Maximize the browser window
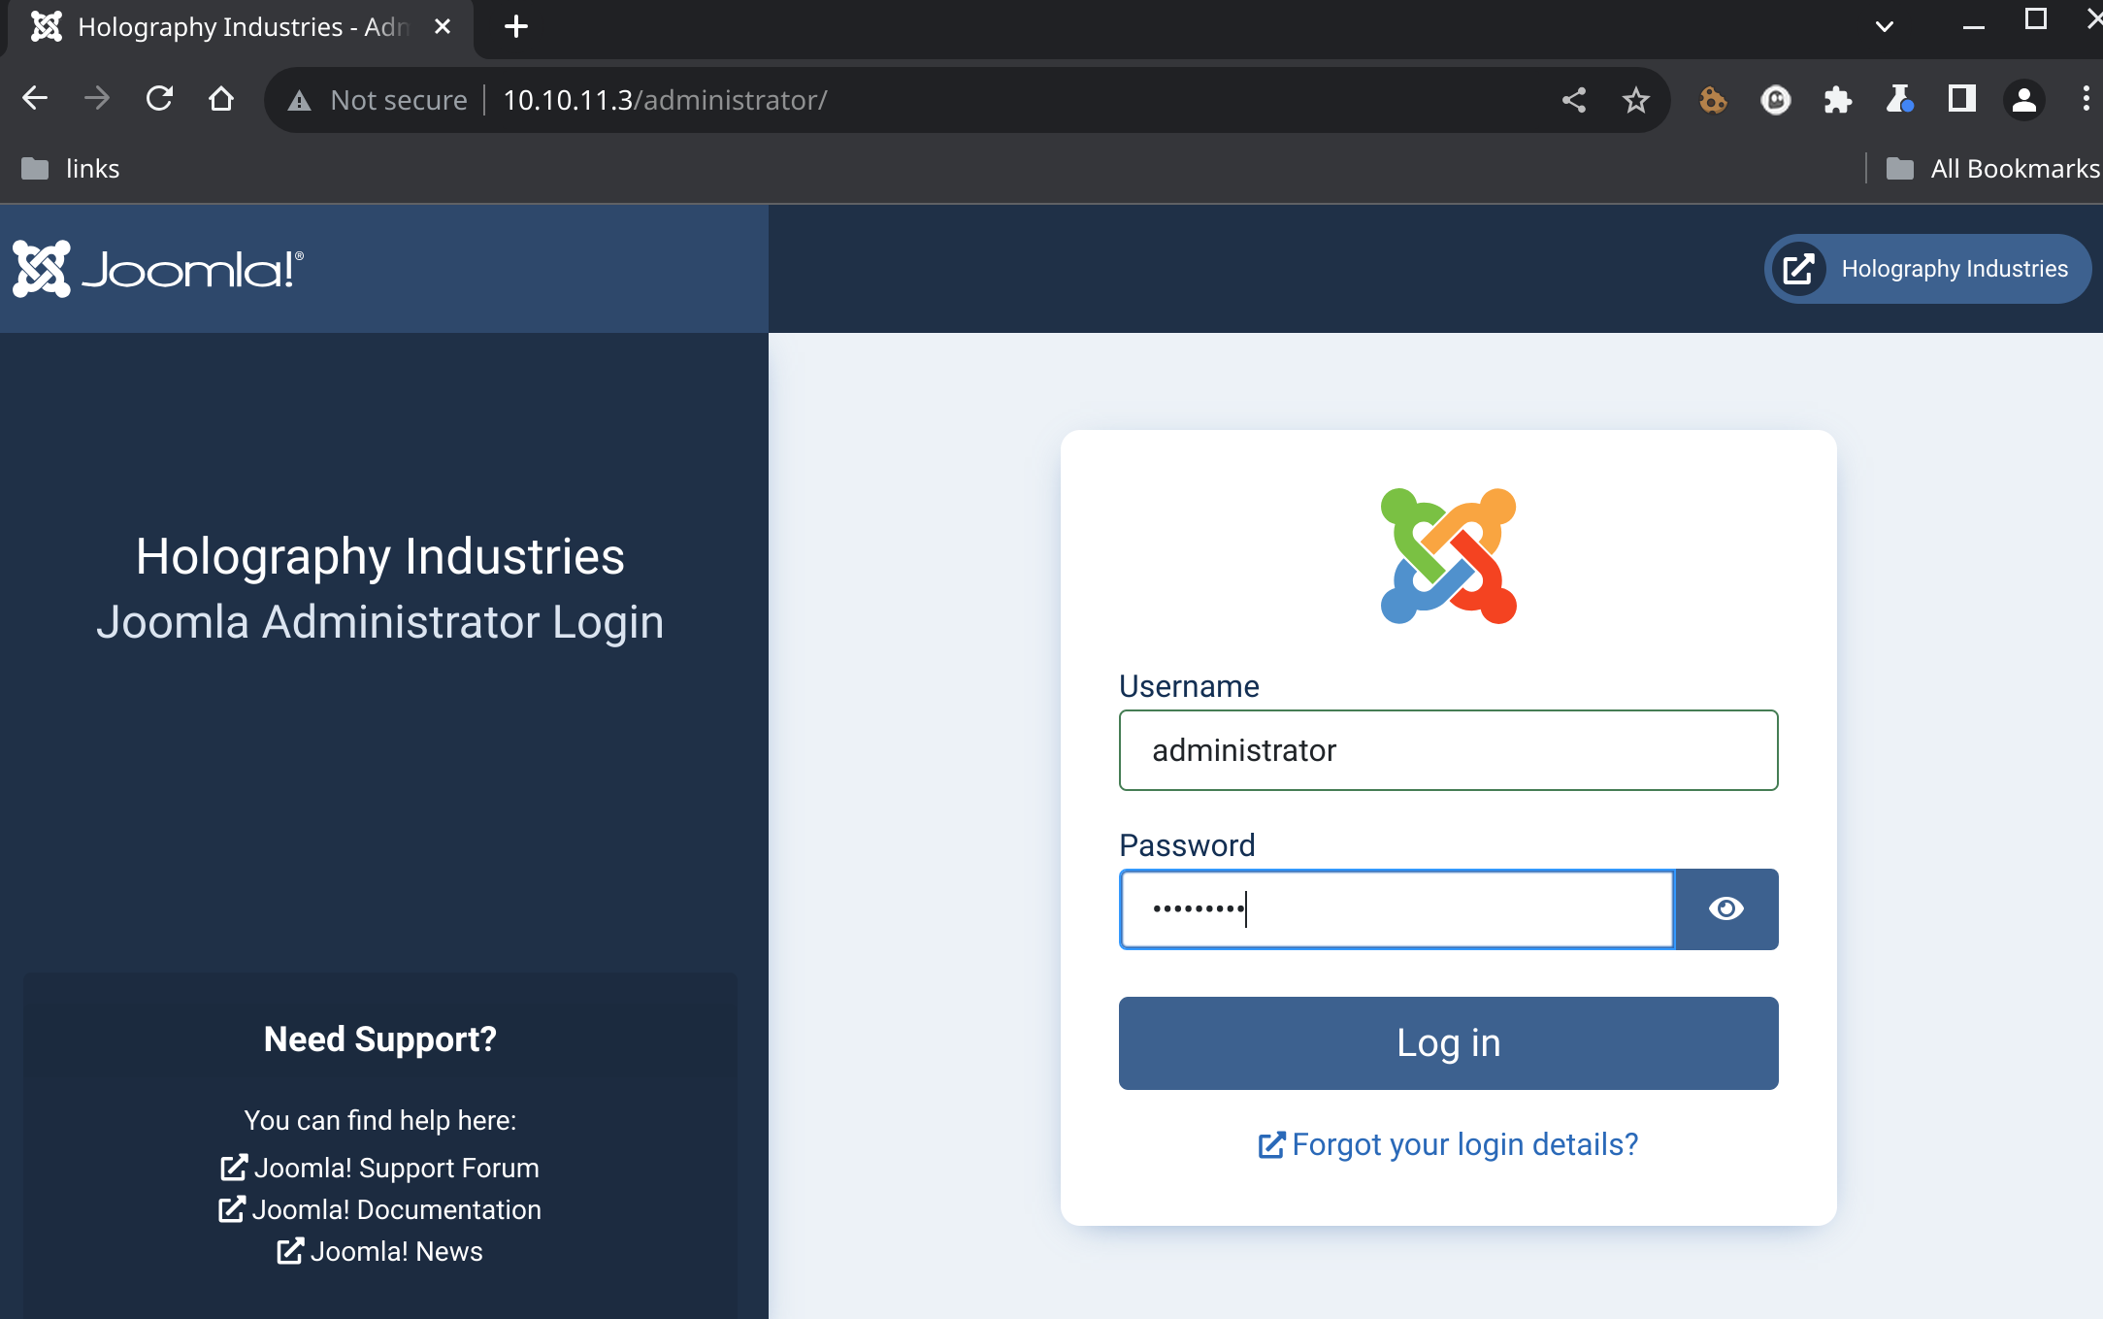This screenshot has height=1319, width=2103. click(x=2036, y=19)
